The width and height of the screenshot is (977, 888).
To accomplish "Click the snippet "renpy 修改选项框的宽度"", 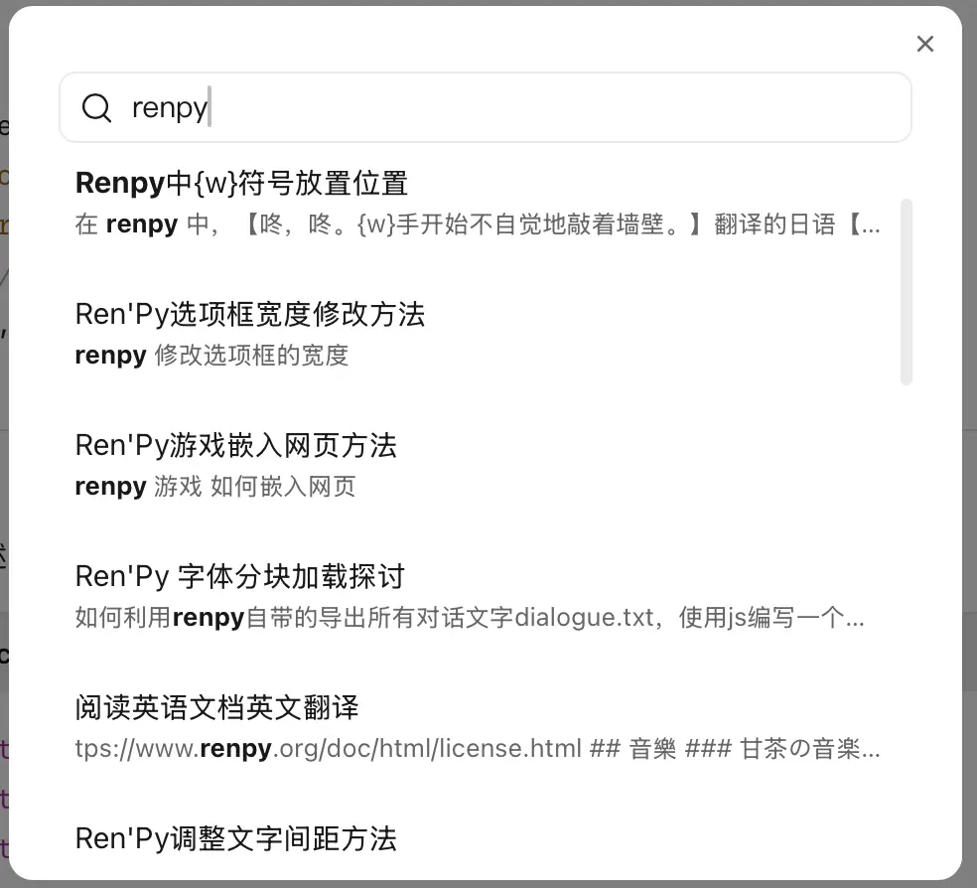I will tap(211, 356).
